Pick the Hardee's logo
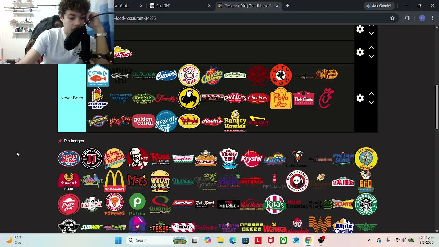 pos(212,121)
